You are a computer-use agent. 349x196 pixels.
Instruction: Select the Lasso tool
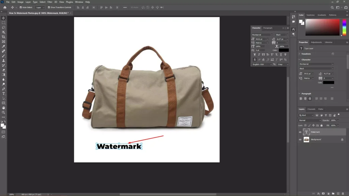tap(3, 27)
